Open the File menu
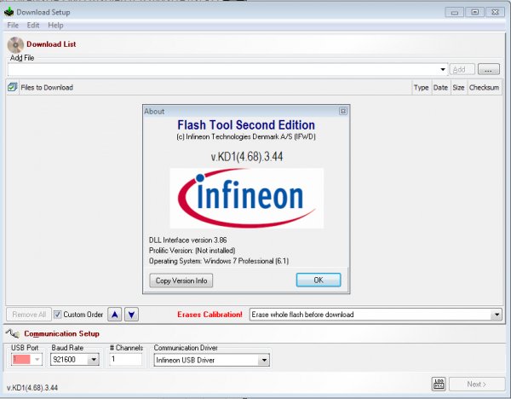This screenshot has height=399, width=511. 13,25
